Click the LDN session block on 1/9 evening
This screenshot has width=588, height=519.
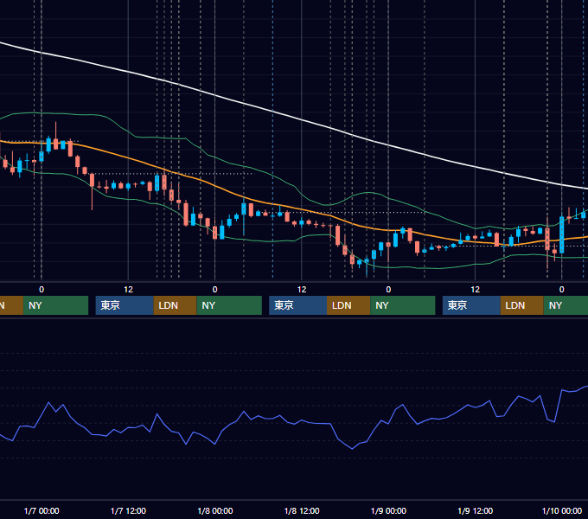pyautogui.click(x=522, y=305)
